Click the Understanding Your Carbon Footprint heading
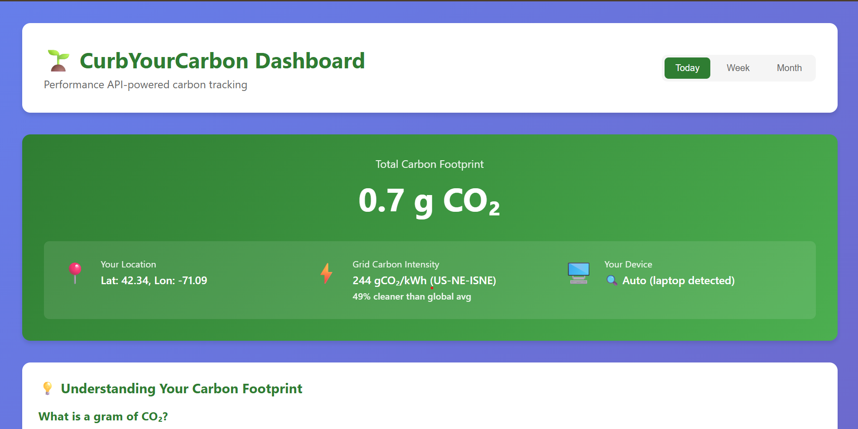Image resolution: width=858 pixels, height=429 pixels. click(182, 389)
